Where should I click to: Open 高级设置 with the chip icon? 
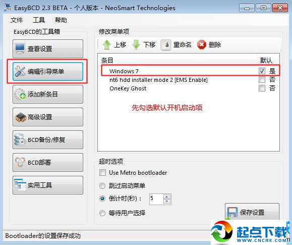click(x=48, y=117)
